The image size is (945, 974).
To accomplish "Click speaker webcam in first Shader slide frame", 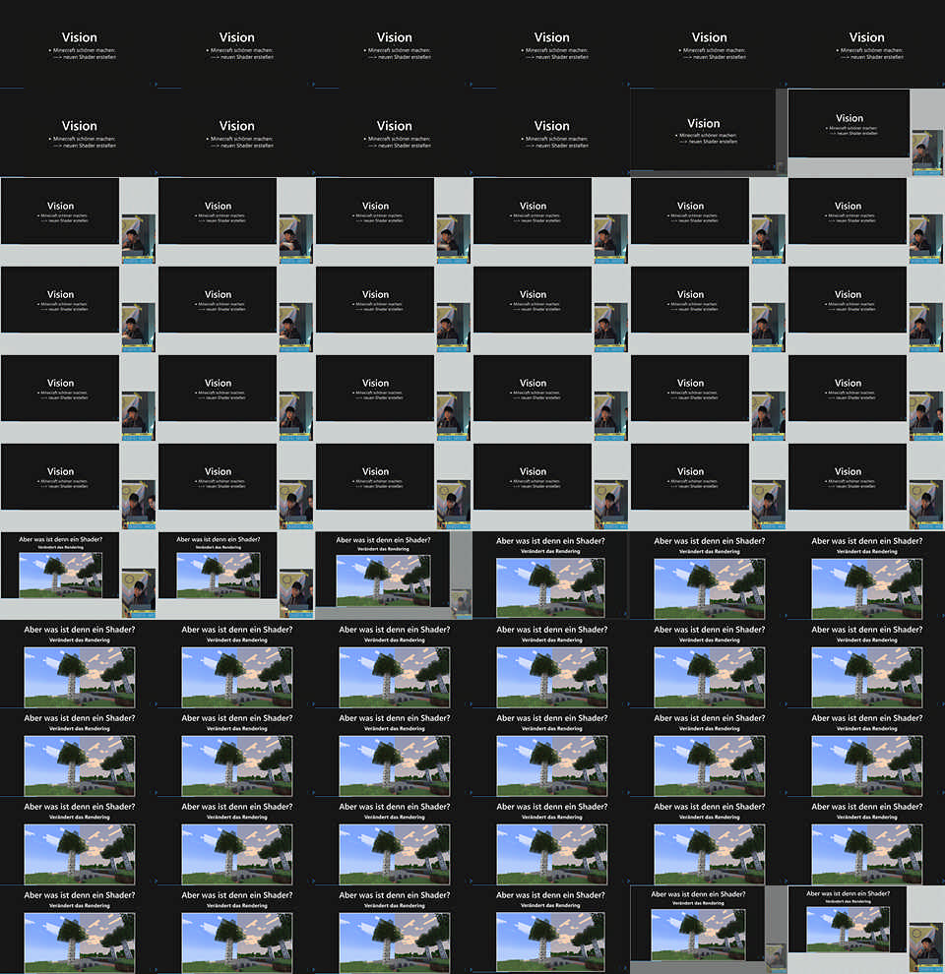I will (x=139, y=591).
